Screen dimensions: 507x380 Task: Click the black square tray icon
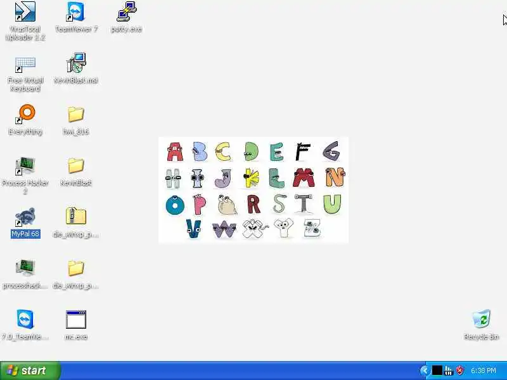[x=437, y=370]
